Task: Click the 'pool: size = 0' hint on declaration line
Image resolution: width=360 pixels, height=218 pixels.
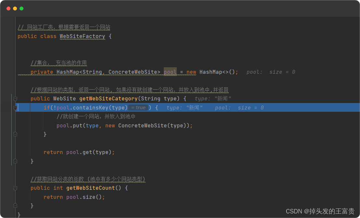Action: tap(271, 72)
